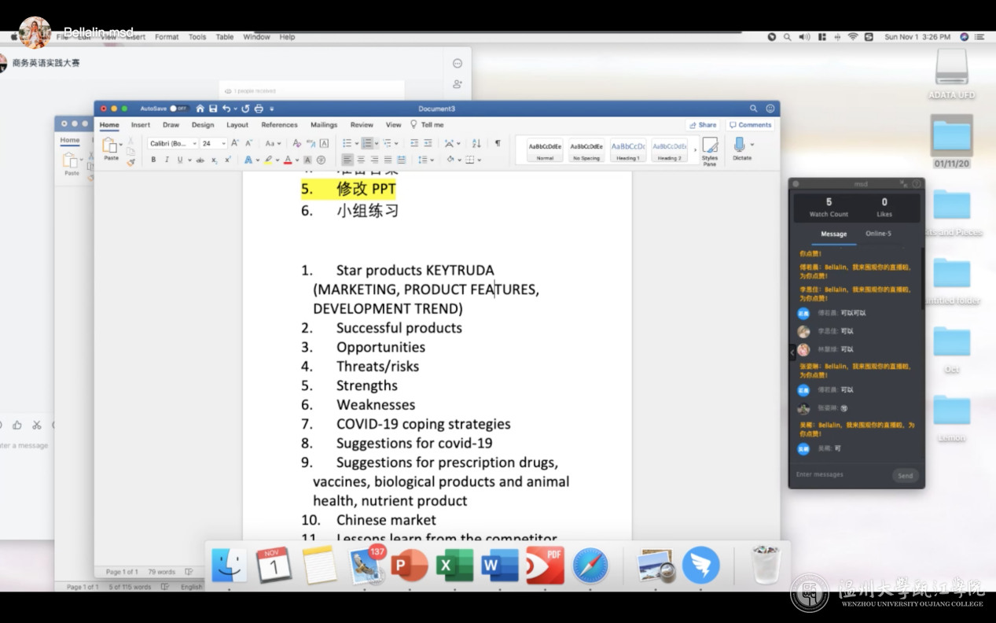Expand the Paste options dropdown arrow
996x623 pixels.
coord(121,145)
